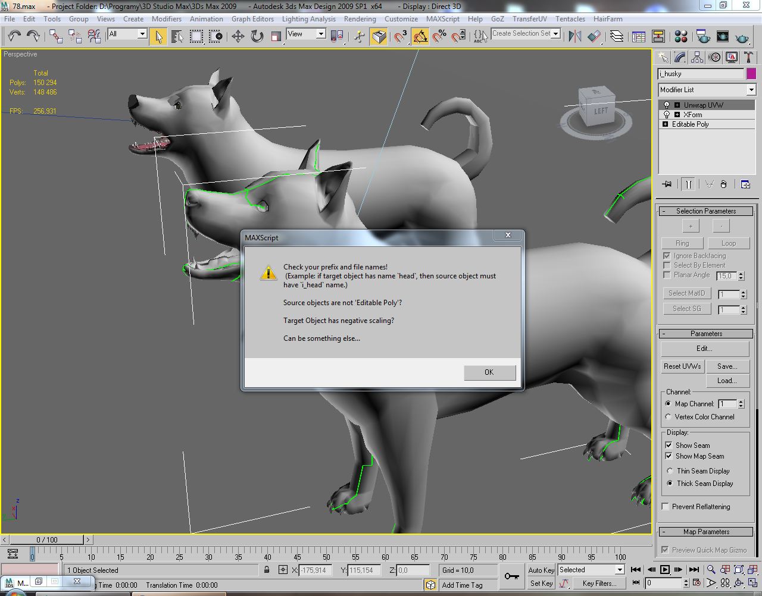Viewport: 762px width, 596px height.
Task: Switch to the Utilities hammer panel icon
Action: tap(748, 57)
